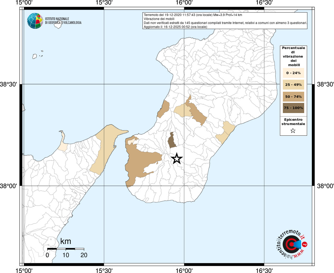Click the km scale bar
This screenshot has width=334, height=273.
(66, 249)
